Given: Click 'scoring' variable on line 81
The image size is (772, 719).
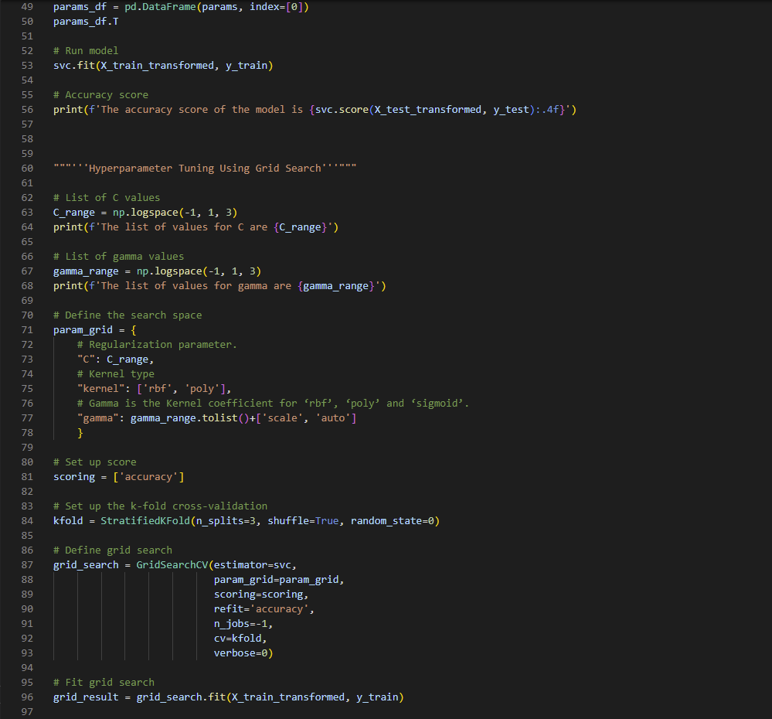Looking at the screenshot, I should 74,477.
